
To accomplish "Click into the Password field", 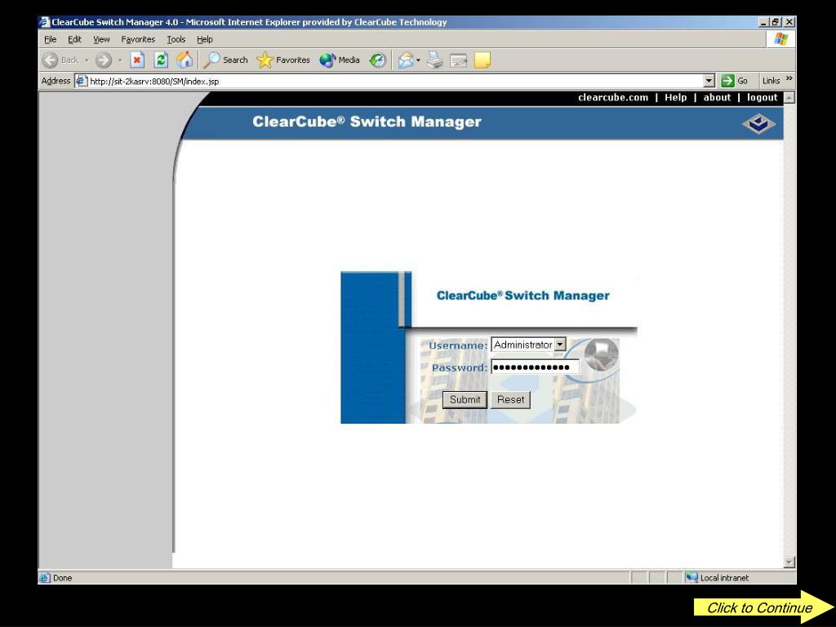I will click(535, 367).
